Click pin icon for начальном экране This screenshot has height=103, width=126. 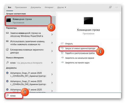(x=62, y=58)
